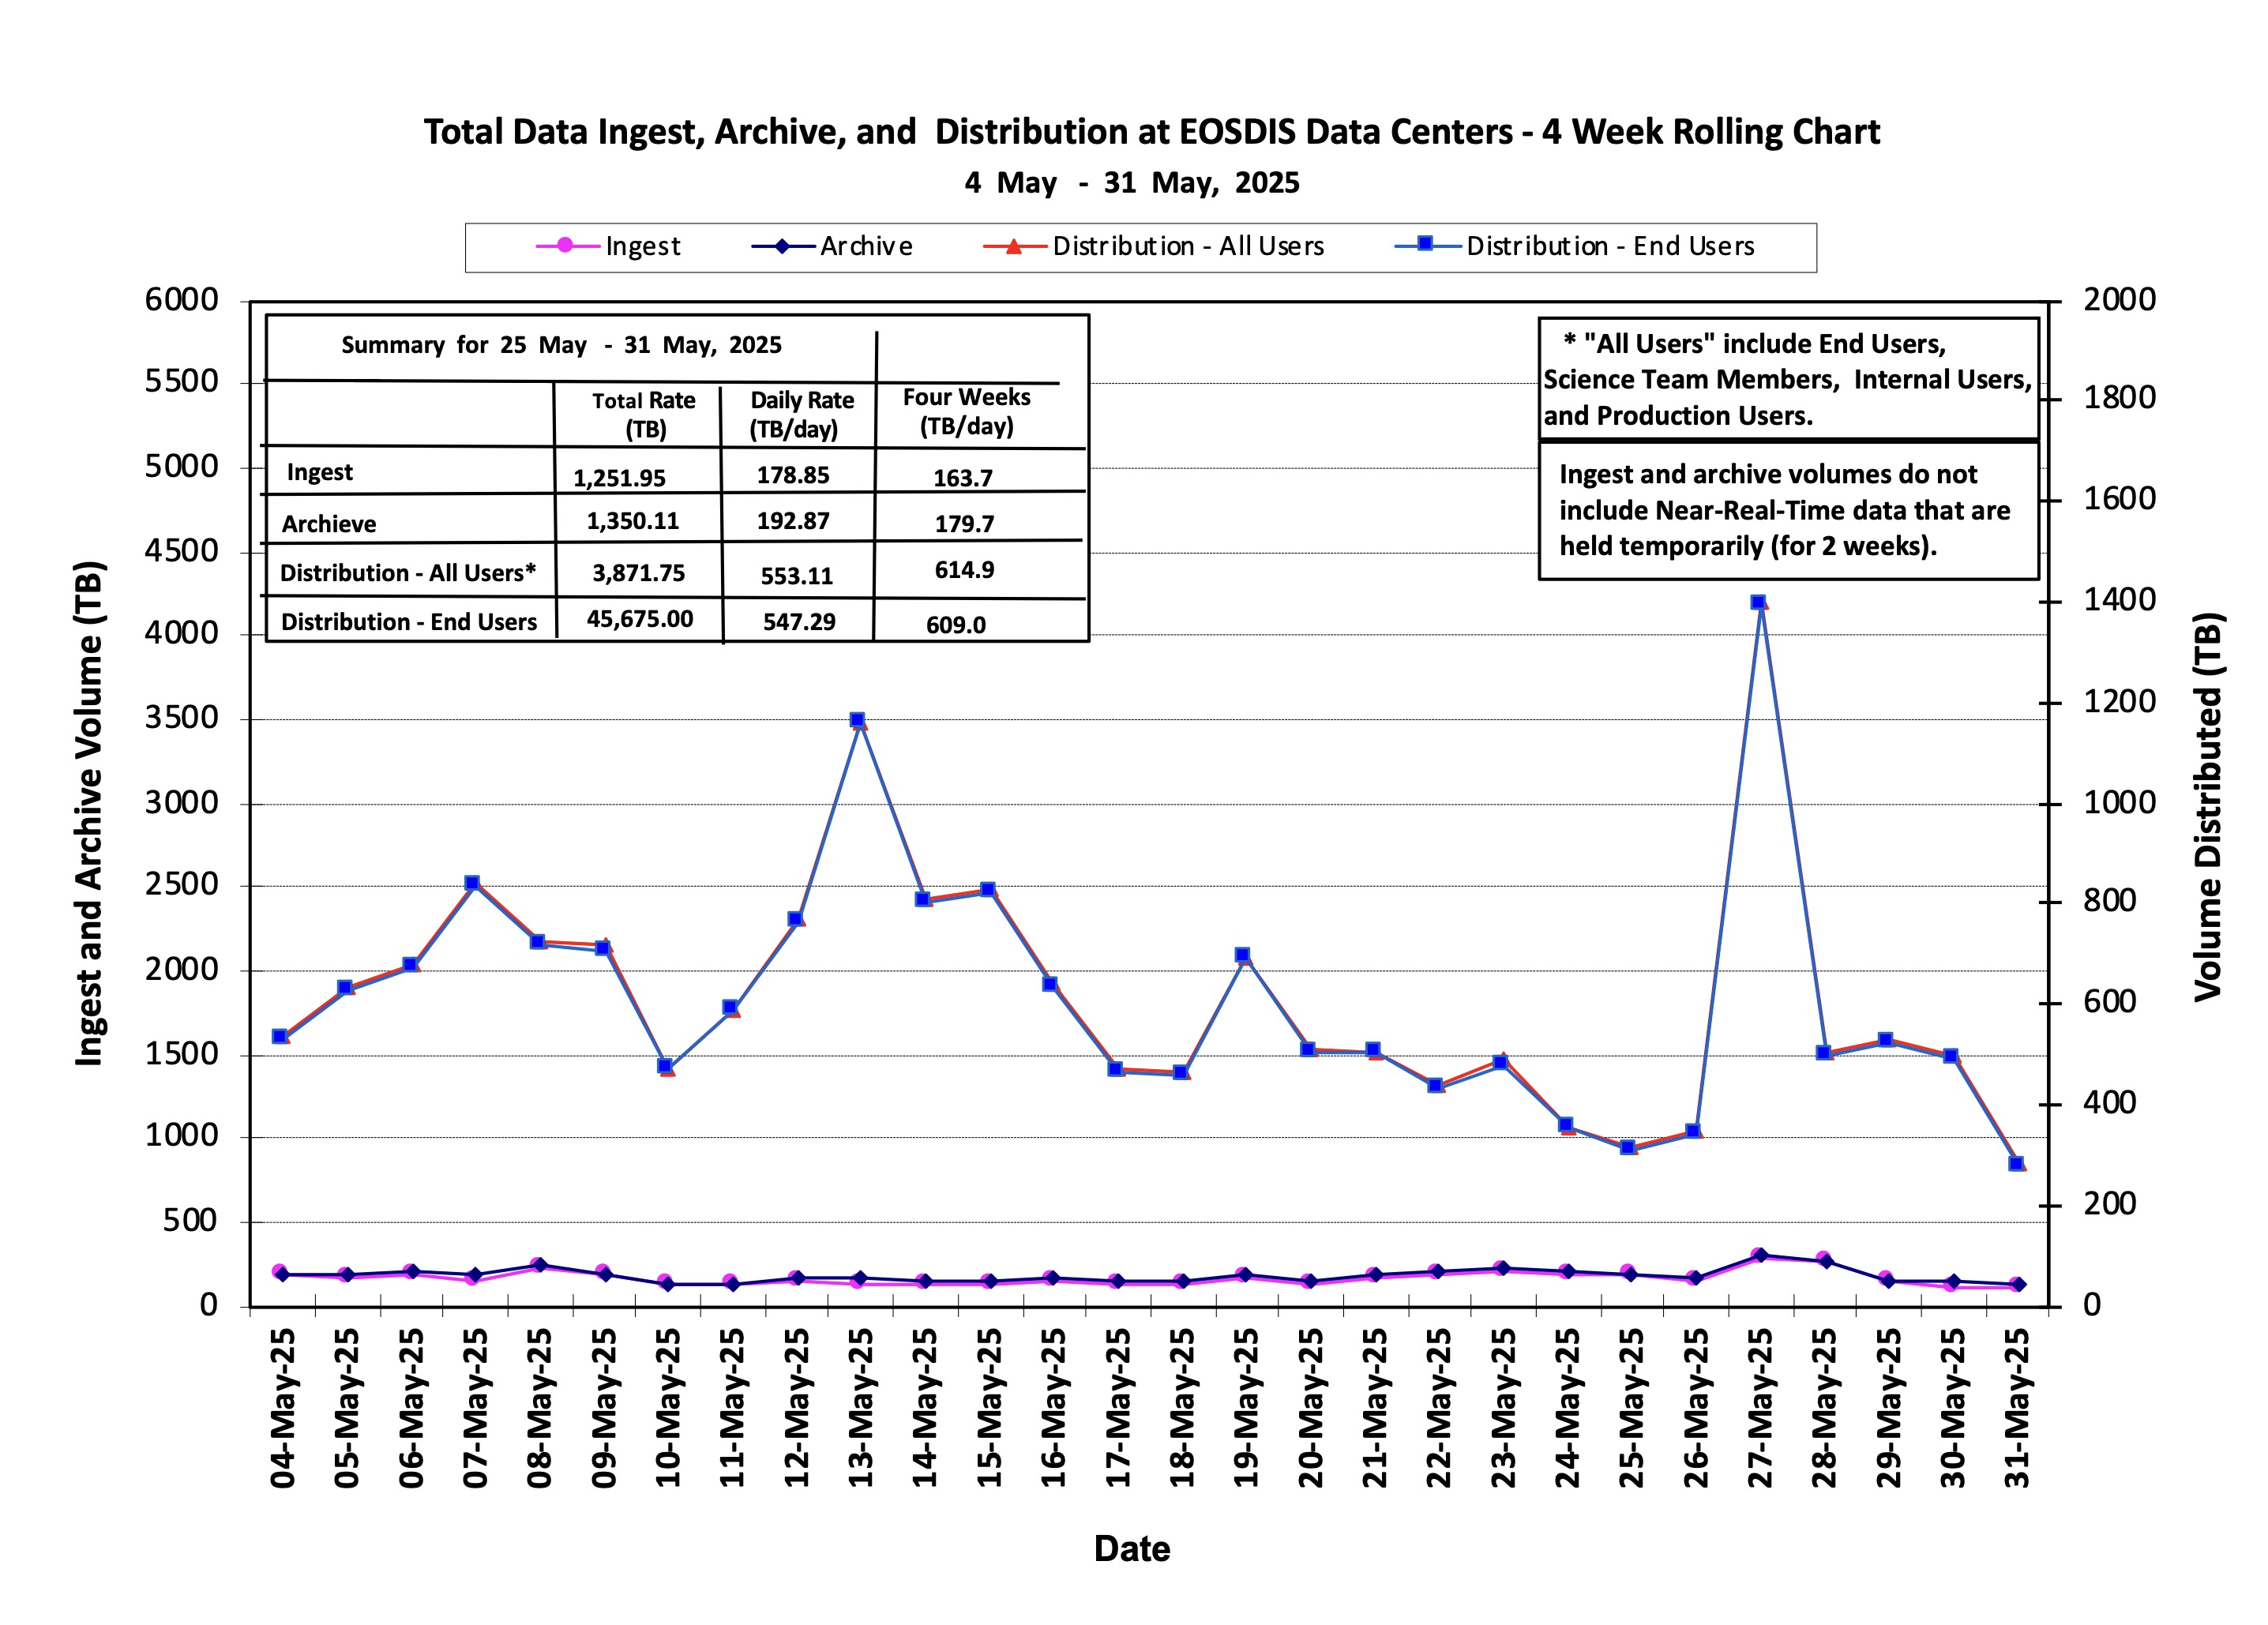2268x1625 pixels.
Task: Click the Distribution - End Users total 45,675.00
Action: (640, 619)
